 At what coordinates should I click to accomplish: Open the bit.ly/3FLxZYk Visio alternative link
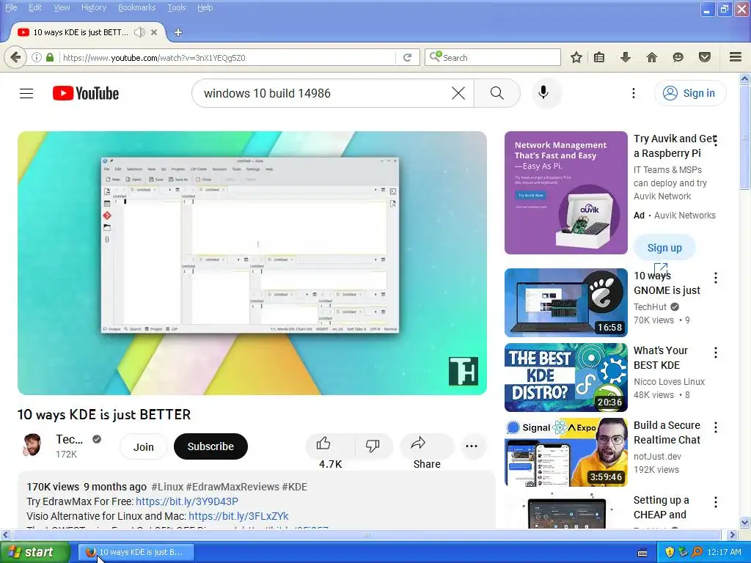(x=238, y=516)
